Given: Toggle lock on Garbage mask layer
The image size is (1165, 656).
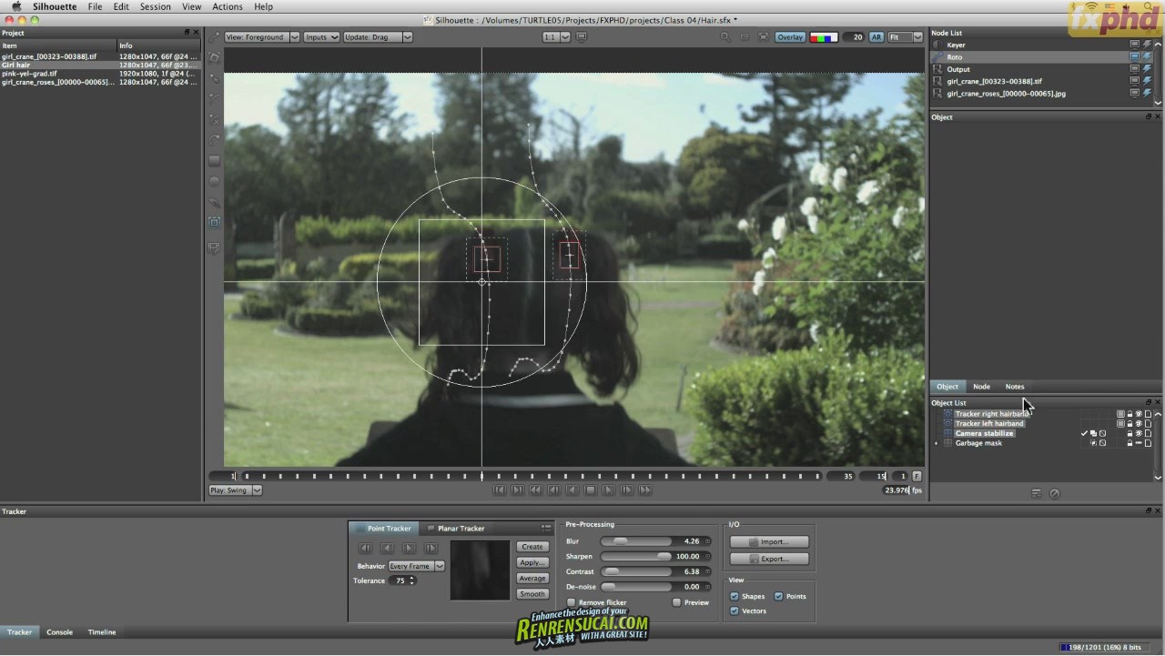Looking at the screenshot, I should pos(1130,443).
